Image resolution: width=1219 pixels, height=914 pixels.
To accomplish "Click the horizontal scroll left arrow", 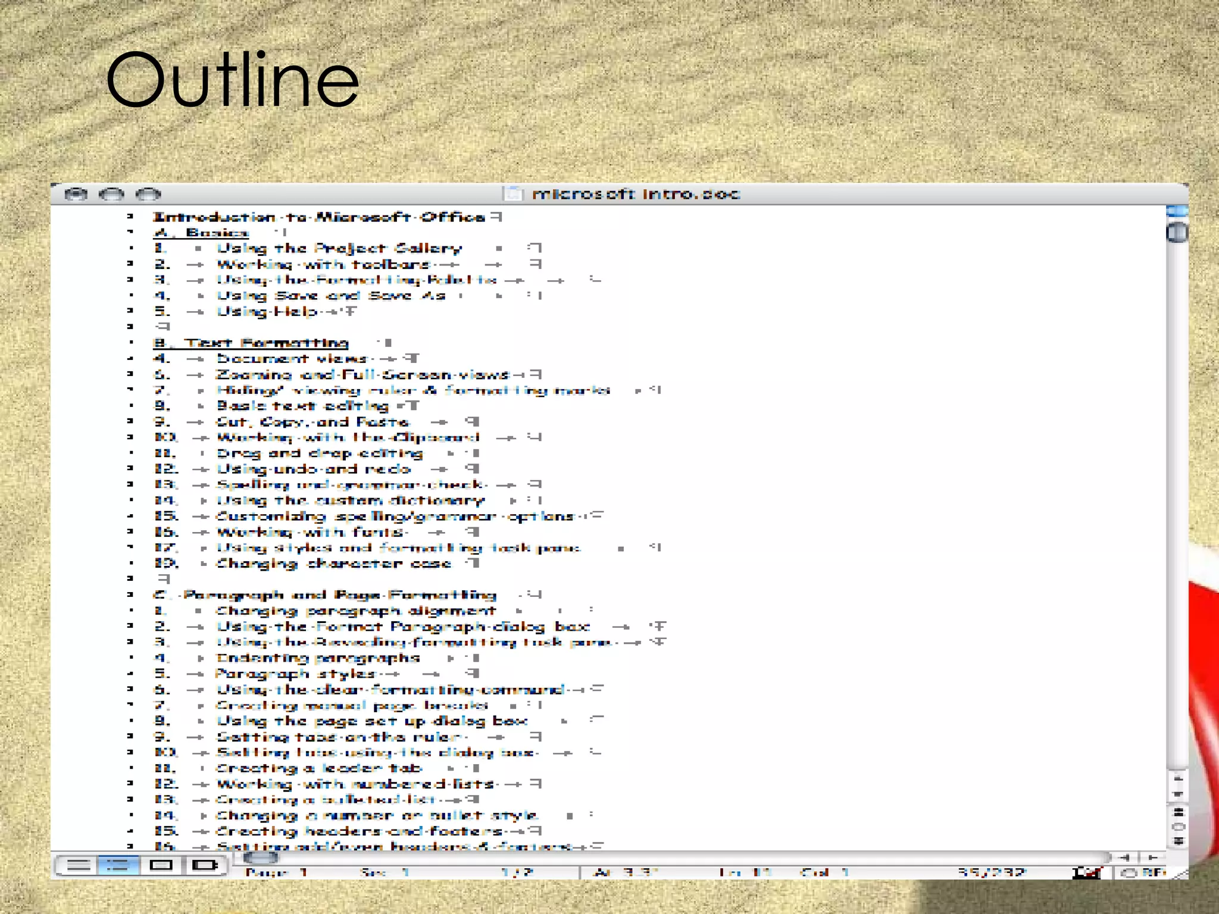I will [1124, 857].
